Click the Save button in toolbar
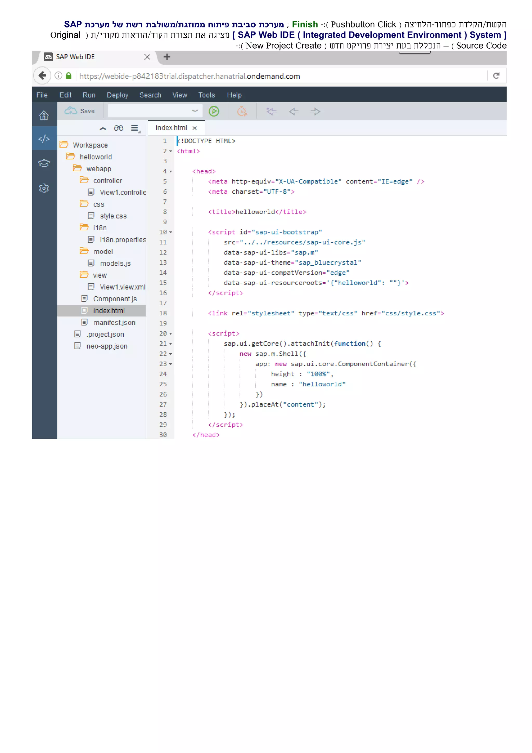This screenshot has width=532, height=753. point(79,111)
